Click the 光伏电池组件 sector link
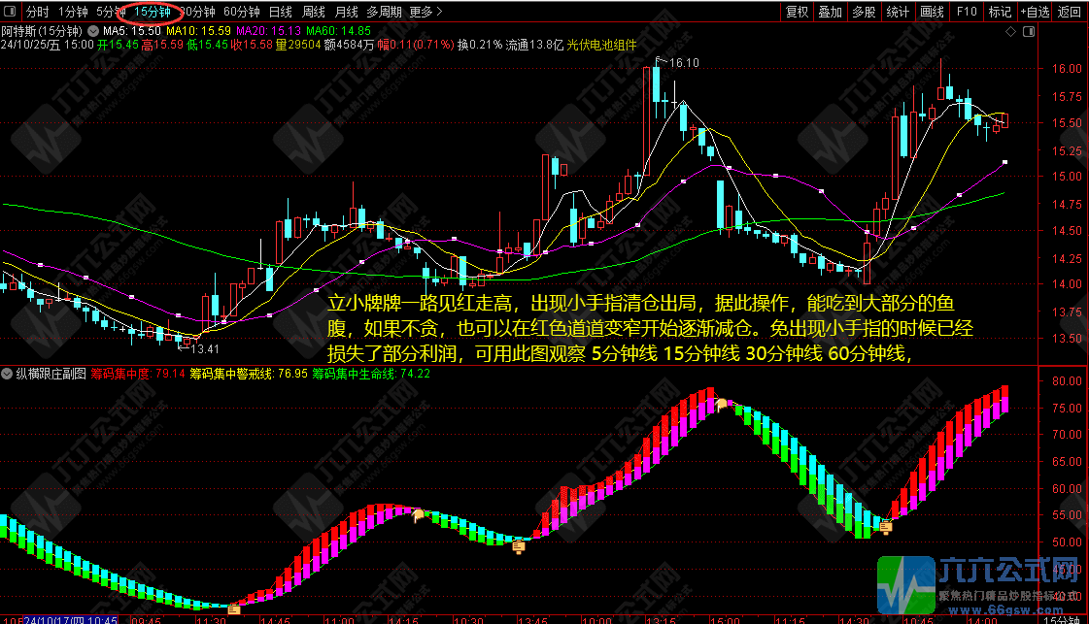 click(601, 45)
